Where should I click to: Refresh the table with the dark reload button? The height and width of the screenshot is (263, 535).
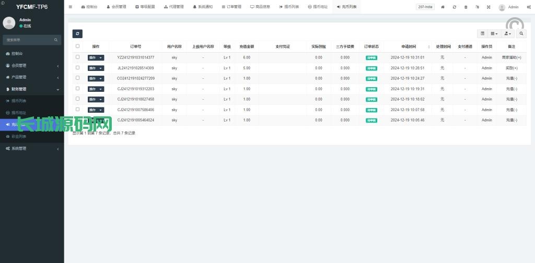point(77,33)
